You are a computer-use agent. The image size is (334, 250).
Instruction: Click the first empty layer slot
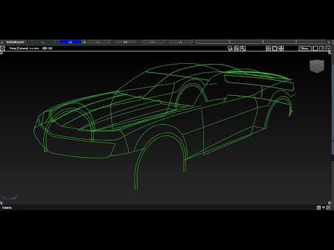(213, 42)
